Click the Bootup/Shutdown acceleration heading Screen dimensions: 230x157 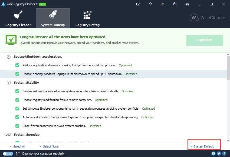[x=38, y=57]
